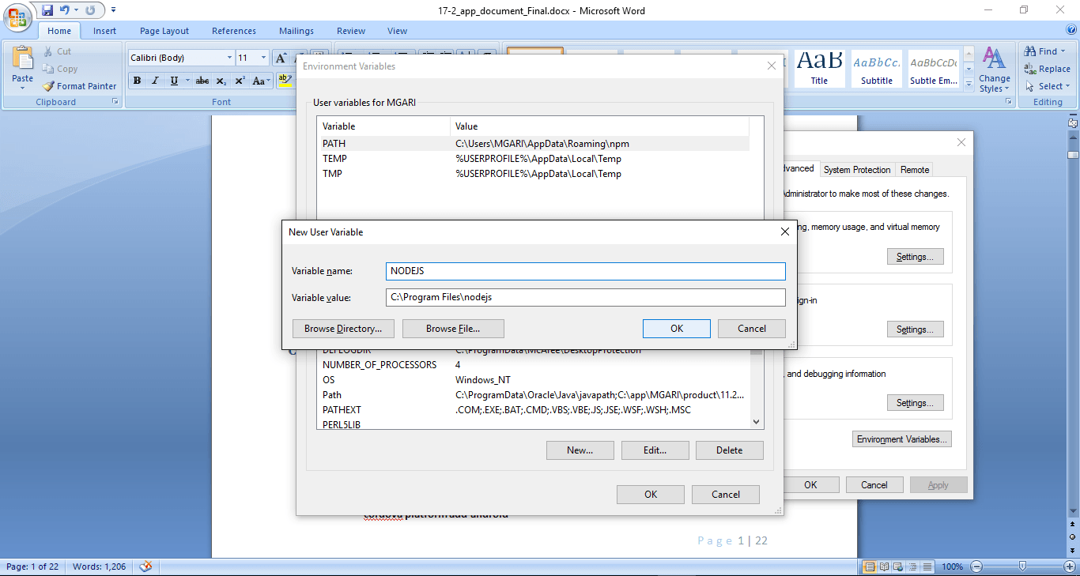Viewport: 1080px width, 576px height.
Task: Open the zoom level 100% dialog
Action: 952,567
